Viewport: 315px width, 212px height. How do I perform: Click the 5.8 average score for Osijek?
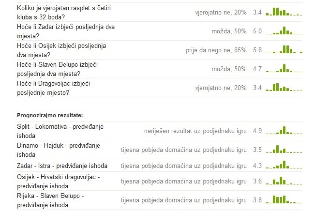click(257, 50)
